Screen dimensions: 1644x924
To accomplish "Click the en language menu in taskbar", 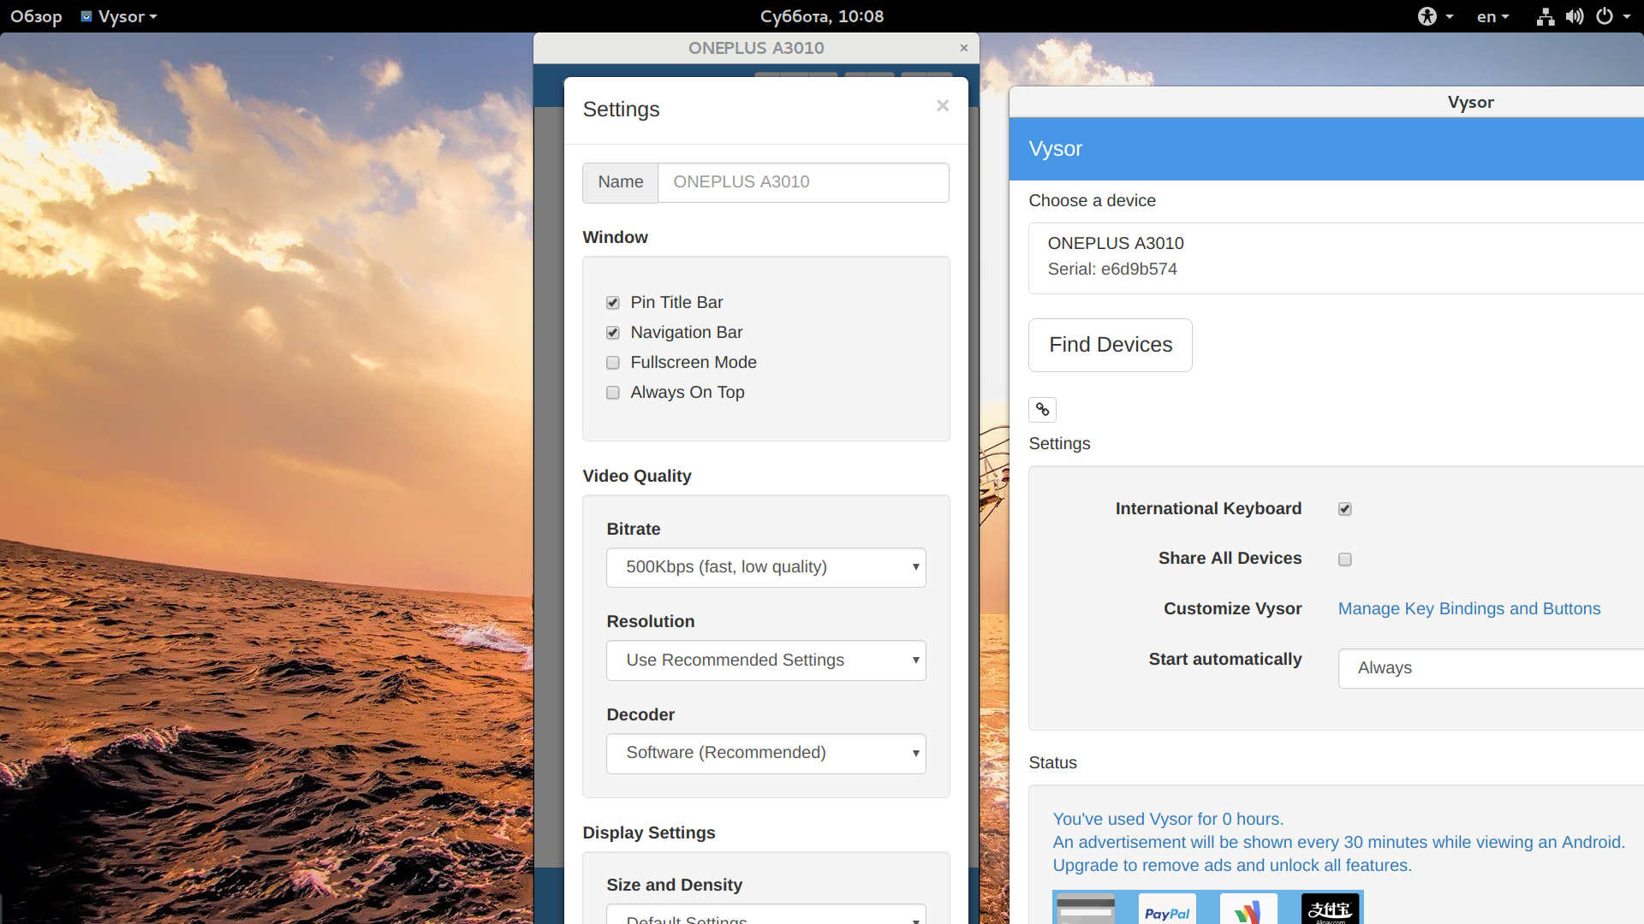I will click(x=1492, y=15).
